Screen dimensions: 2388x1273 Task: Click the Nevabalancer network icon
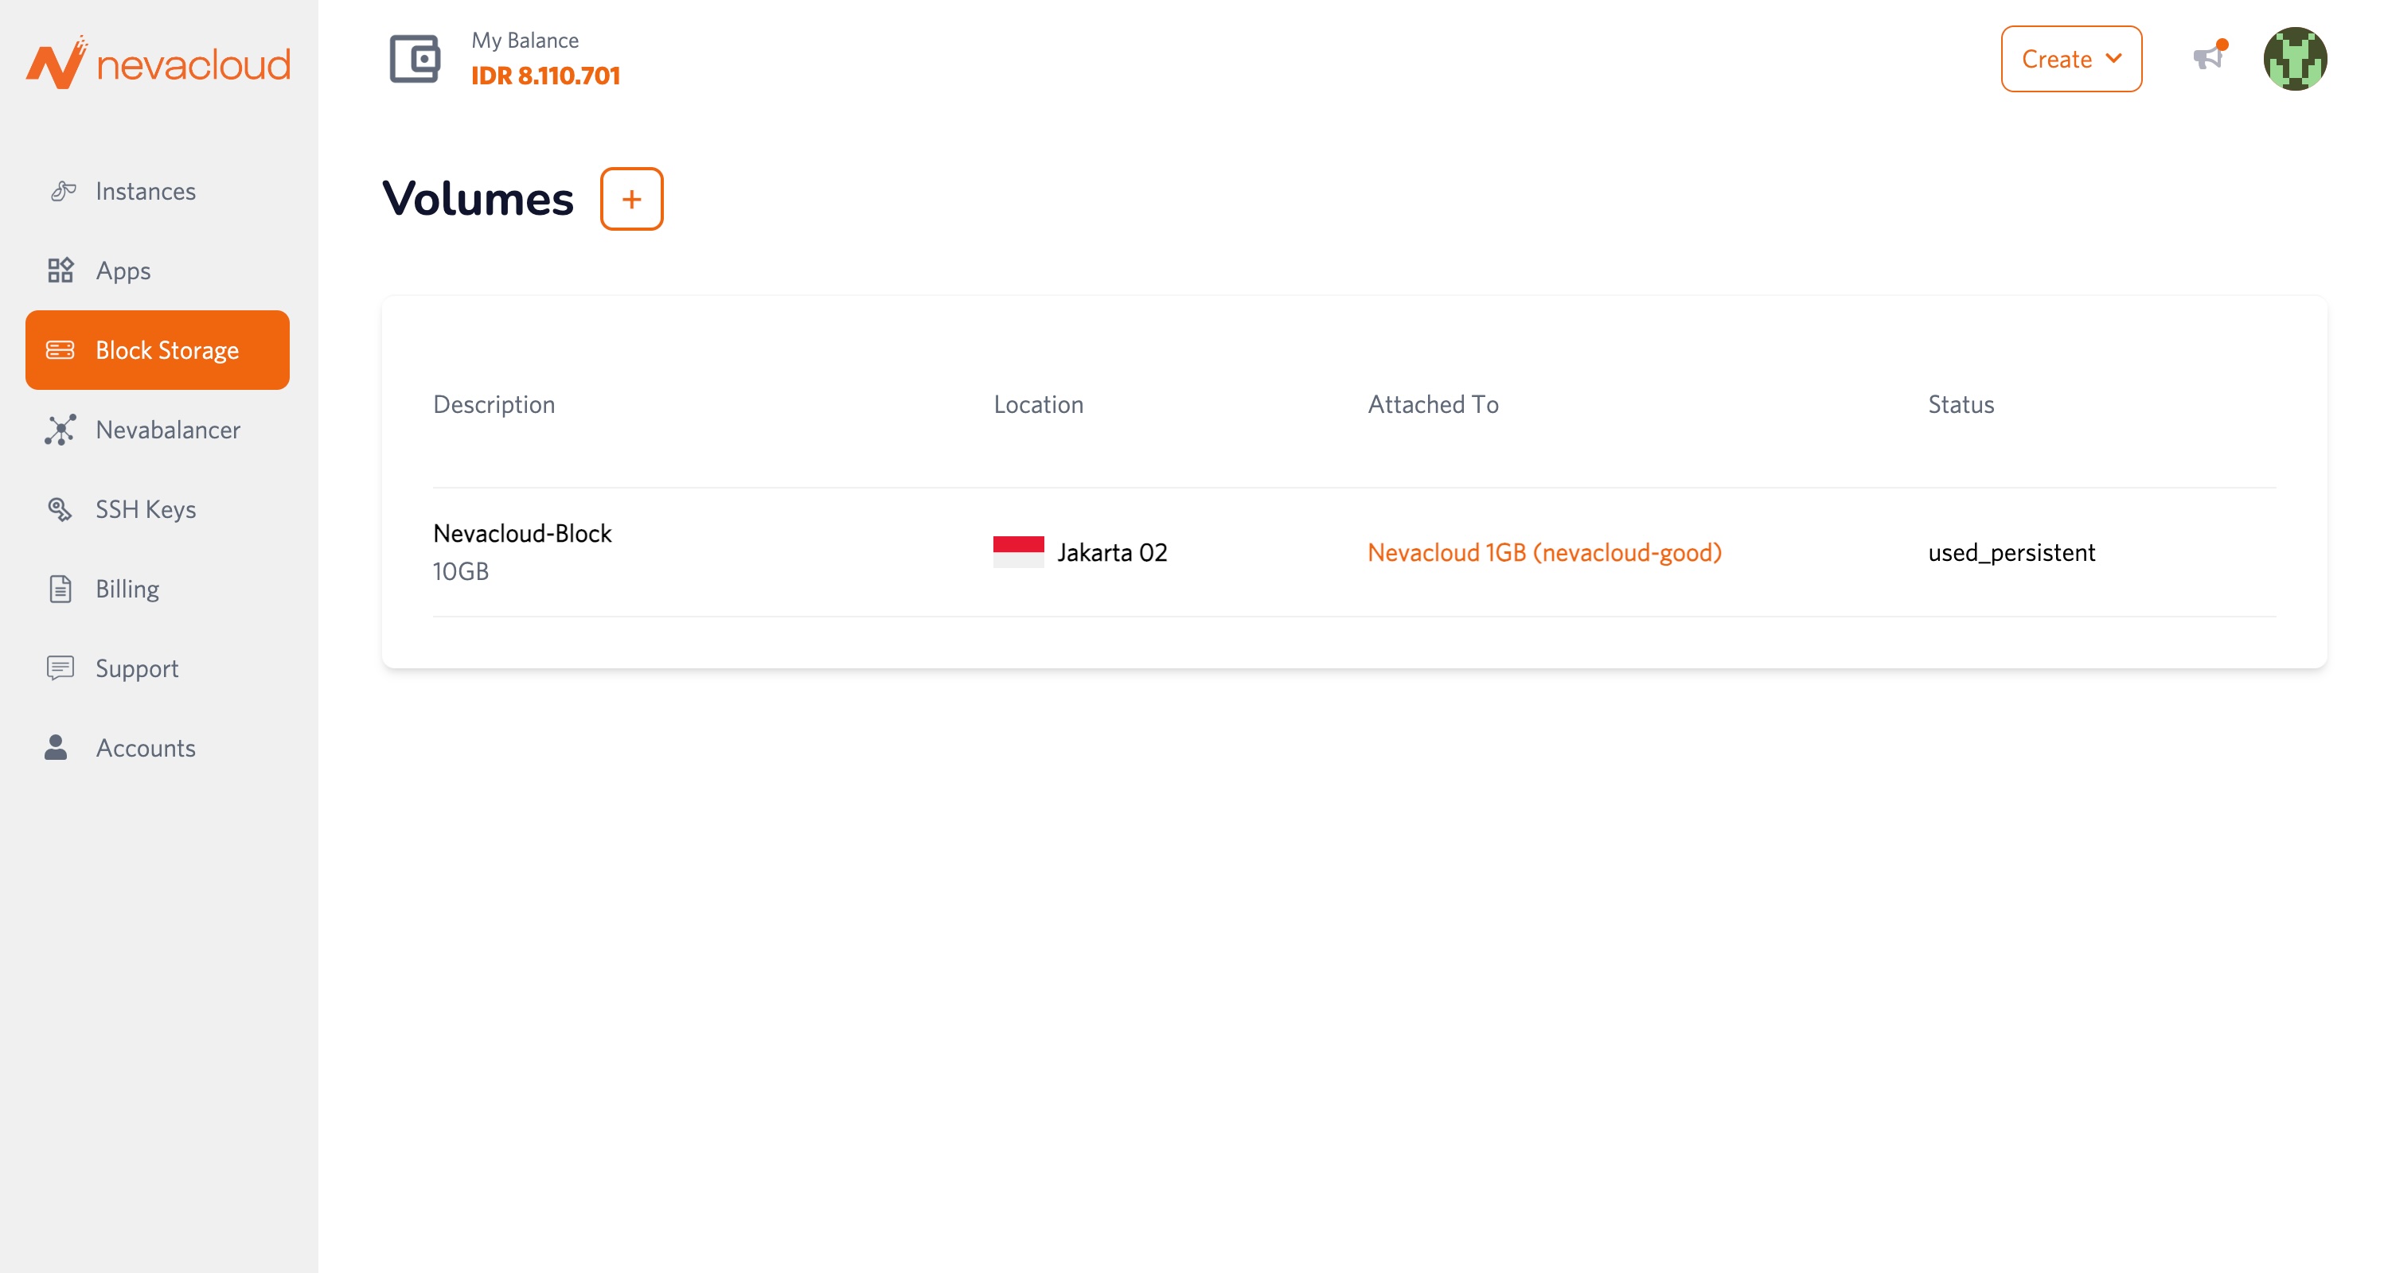pyautogui.click(x=60, y=430)
